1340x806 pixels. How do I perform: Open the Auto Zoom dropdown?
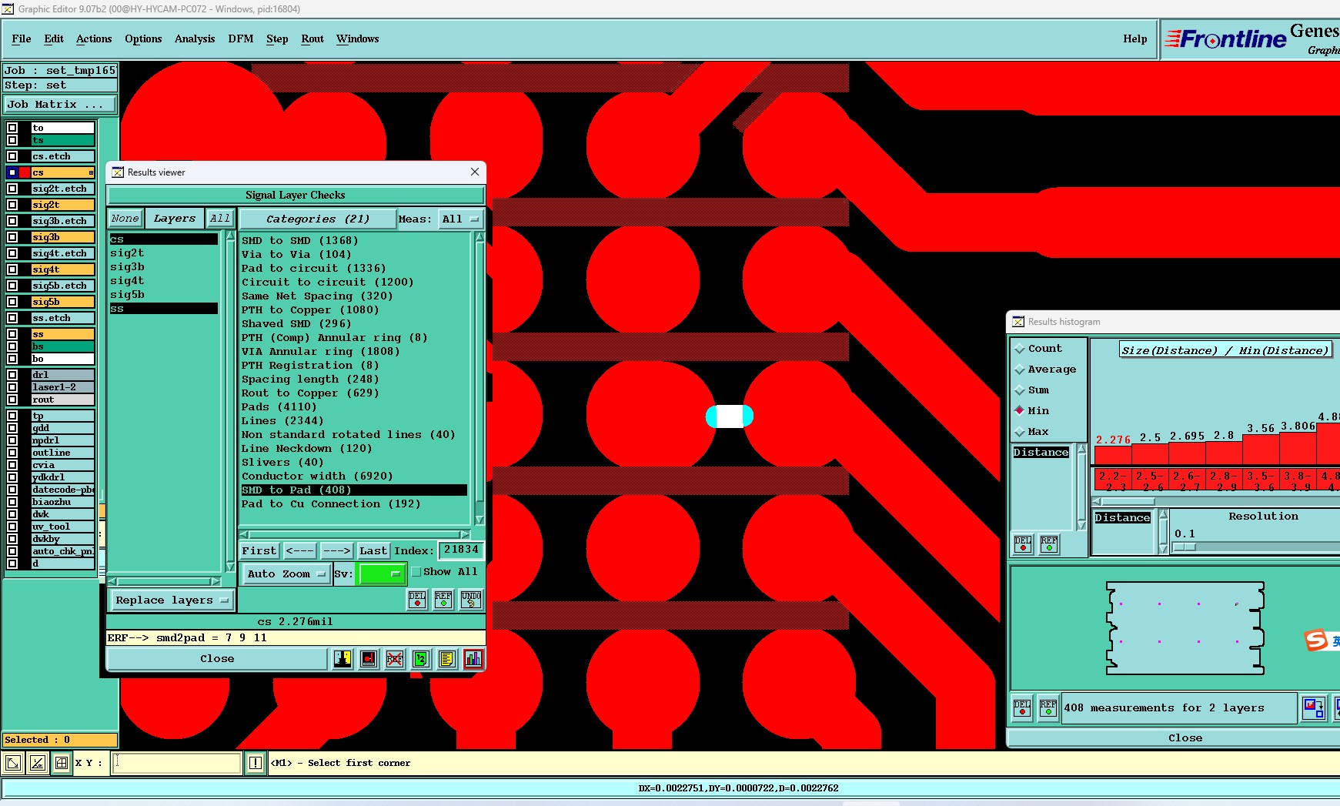[x=286, y=574]
